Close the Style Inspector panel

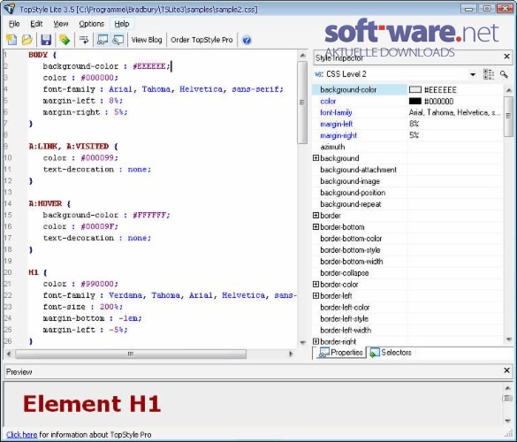pos(506,57)
